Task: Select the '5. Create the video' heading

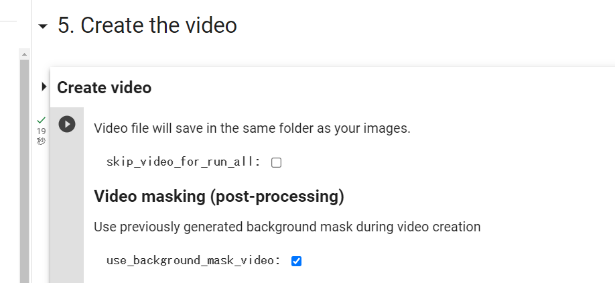Action: tap(147, 25)
